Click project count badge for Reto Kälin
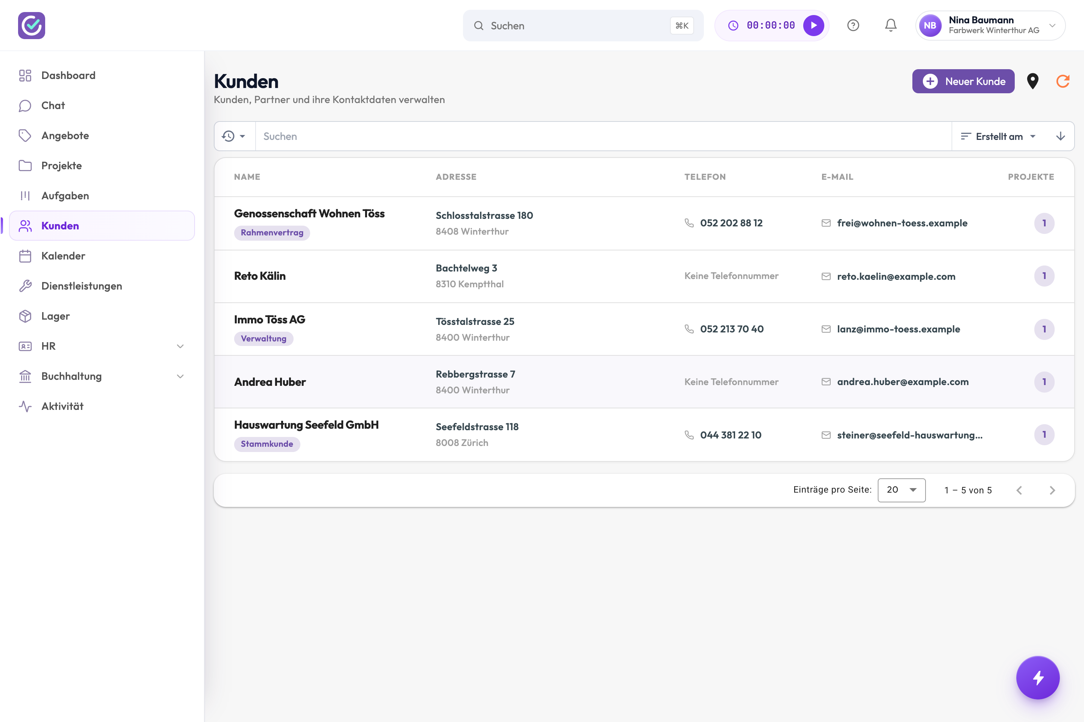1084x722 pixels. click(x=1044, y=276)
